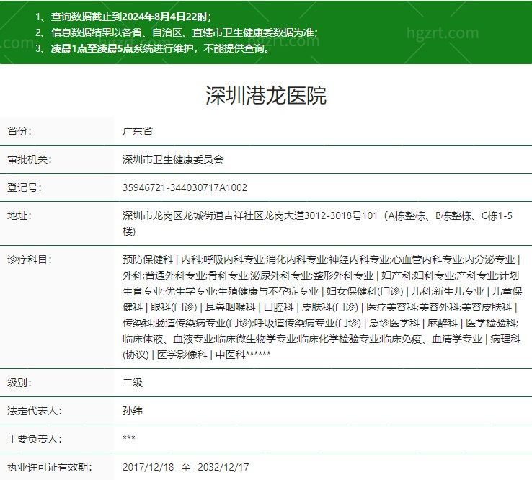This screenshot has height=480, width=532.
Task: Select the province value 广东省
Action: click(138, 131)
